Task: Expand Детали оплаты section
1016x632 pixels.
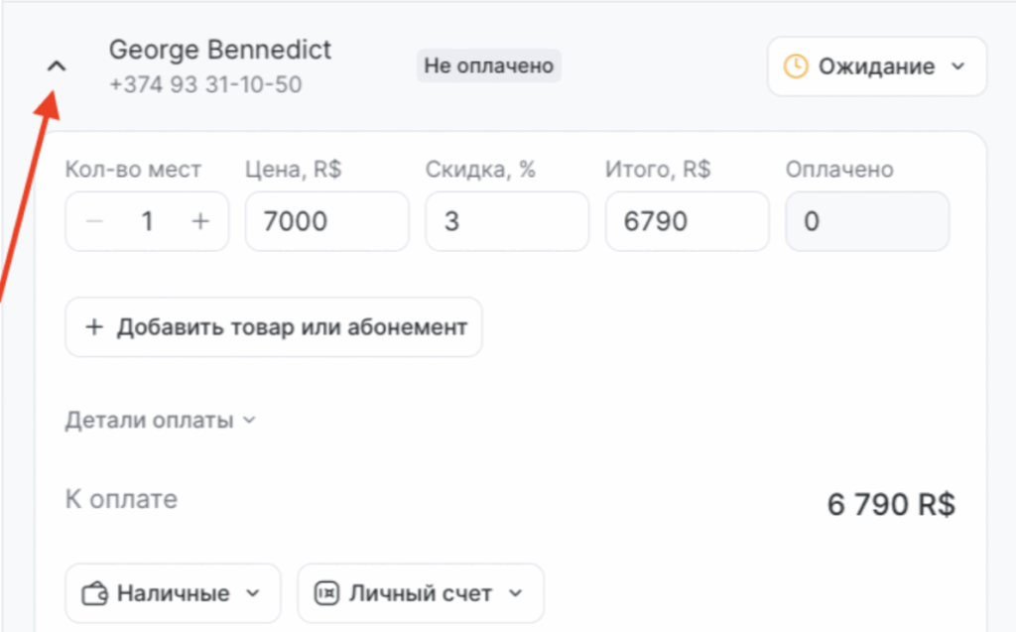Action: pos(161,420)
